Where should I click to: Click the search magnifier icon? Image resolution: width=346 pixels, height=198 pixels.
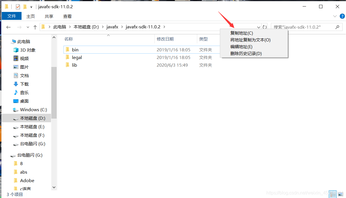[x=337, y=27]
